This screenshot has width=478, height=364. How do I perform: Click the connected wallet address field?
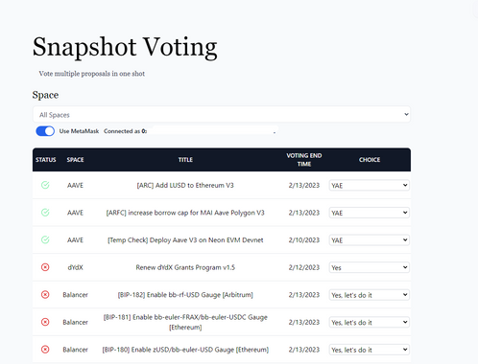coord(214,131)
